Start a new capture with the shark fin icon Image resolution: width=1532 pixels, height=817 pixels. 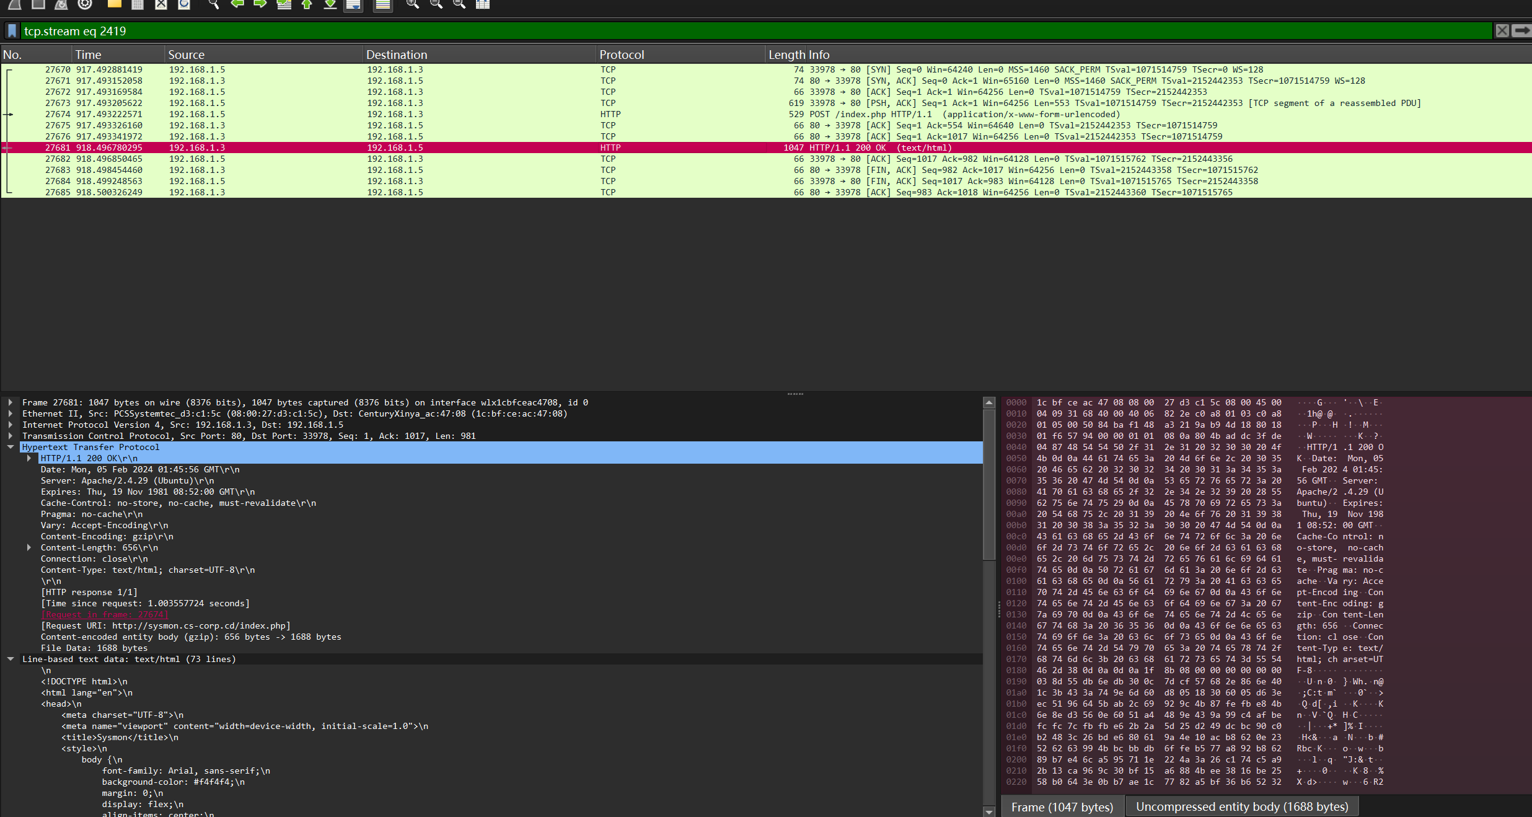tap(14, 4)
